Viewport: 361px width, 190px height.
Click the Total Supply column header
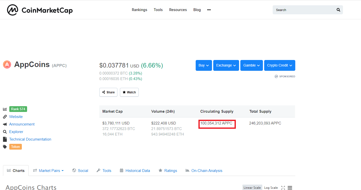coord(260,111)
